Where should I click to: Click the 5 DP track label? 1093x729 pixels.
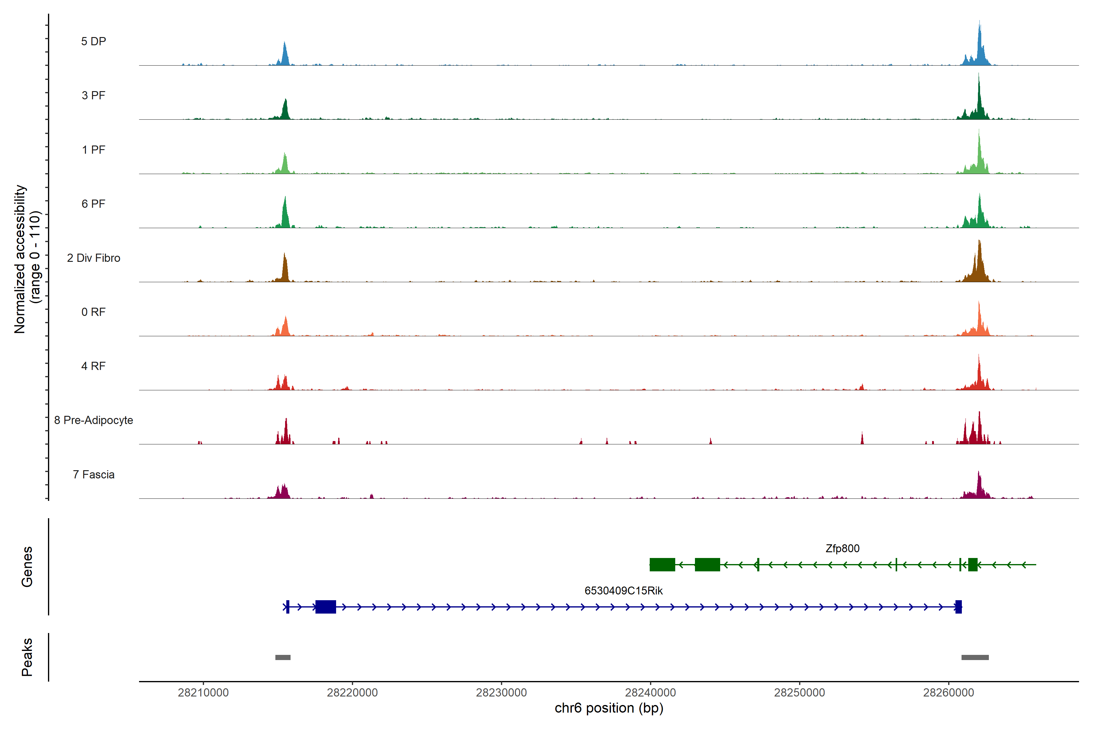[94, 41]
